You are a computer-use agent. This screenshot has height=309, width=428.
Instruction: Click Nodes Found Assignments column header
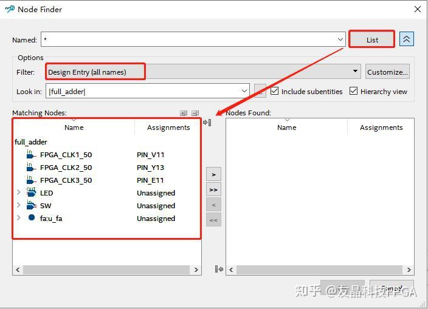point(381,127)
